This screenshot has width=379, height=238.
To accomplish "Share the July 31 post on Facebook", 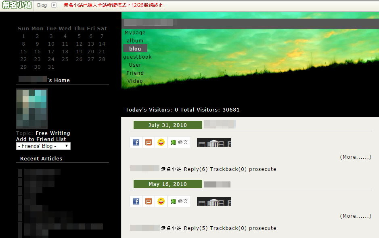I will pyautogui.click(x=136, y=142).
